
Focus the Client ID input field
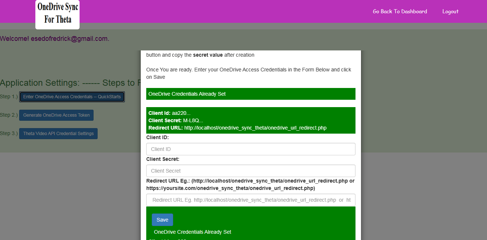tap(251, 149)
